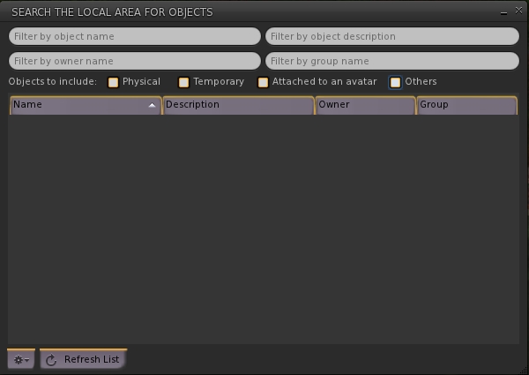Click the Refresh List button
Image resolution: width=529 pixels, height=375 pixels.
pyautogui.click(x=83, y=360)
